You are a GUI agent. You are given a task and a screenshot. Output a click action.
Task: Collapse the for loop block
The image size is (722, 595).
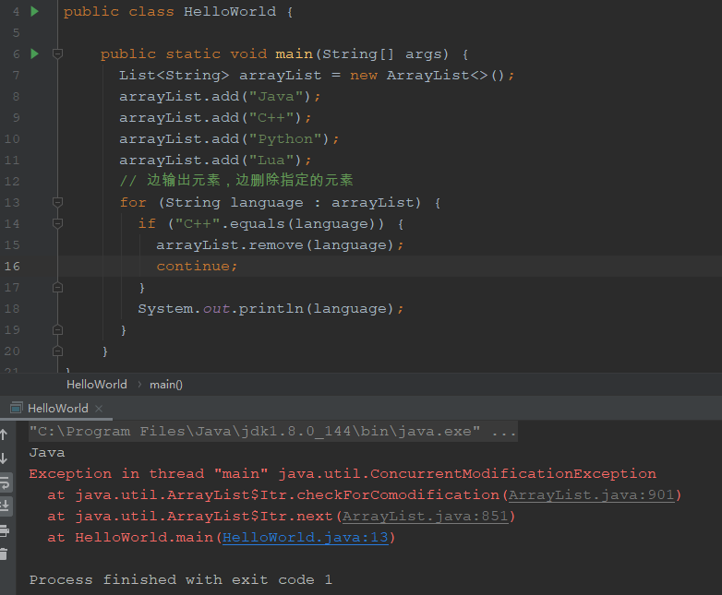coord(57,202)
